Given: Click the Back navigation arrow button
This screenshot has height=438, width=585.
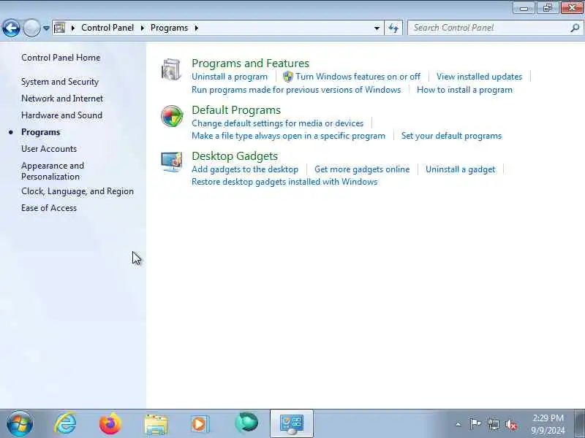Looking at the screenshot, I should click(x=11, y=28).
